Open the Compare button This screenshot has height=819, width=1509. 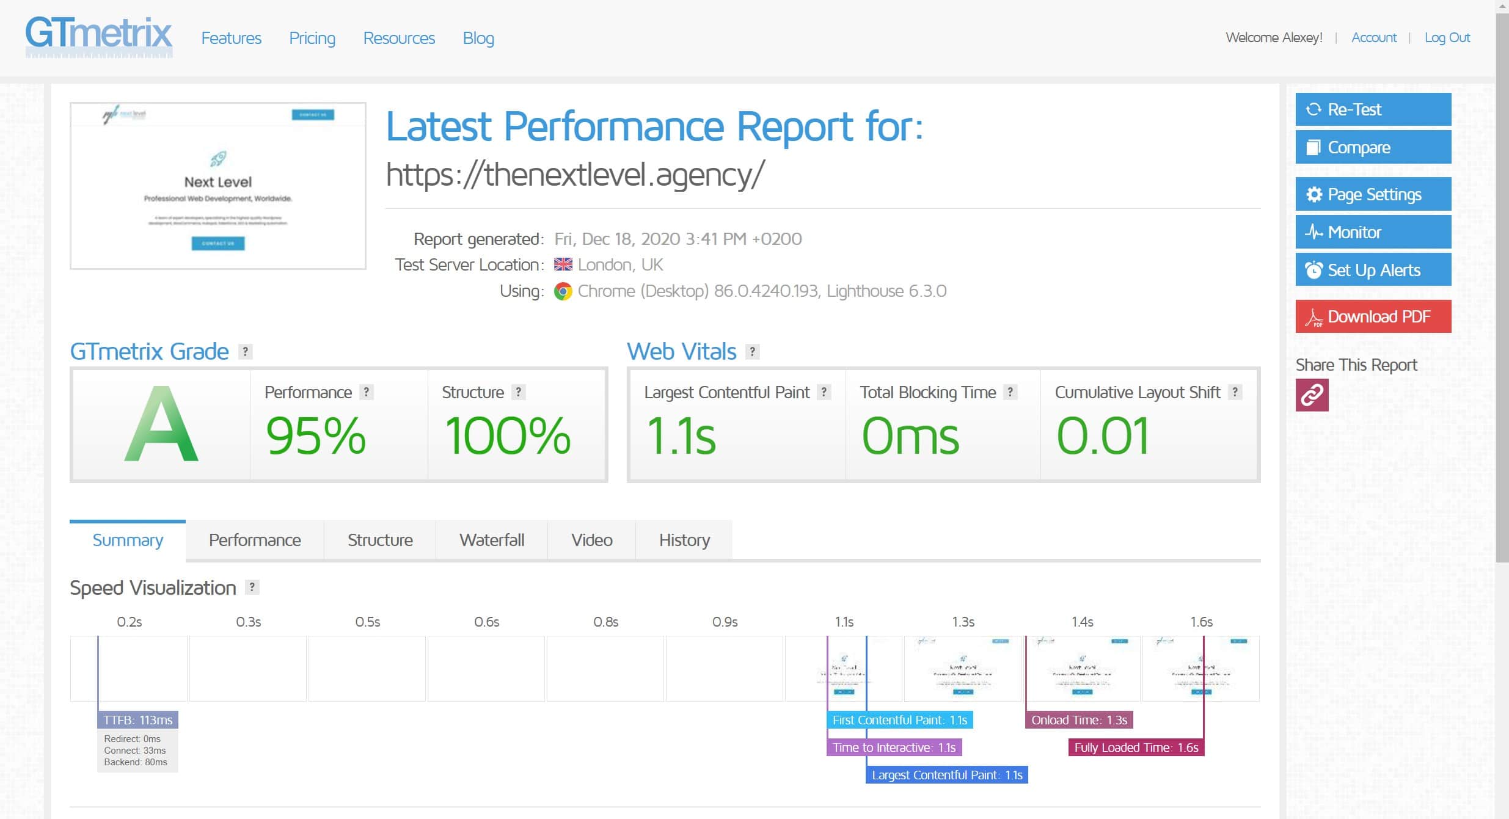(x=1373, y=147)
